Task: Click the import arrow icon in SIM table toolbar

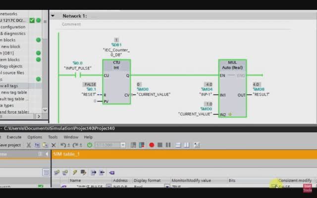Action: coord(102,172)
